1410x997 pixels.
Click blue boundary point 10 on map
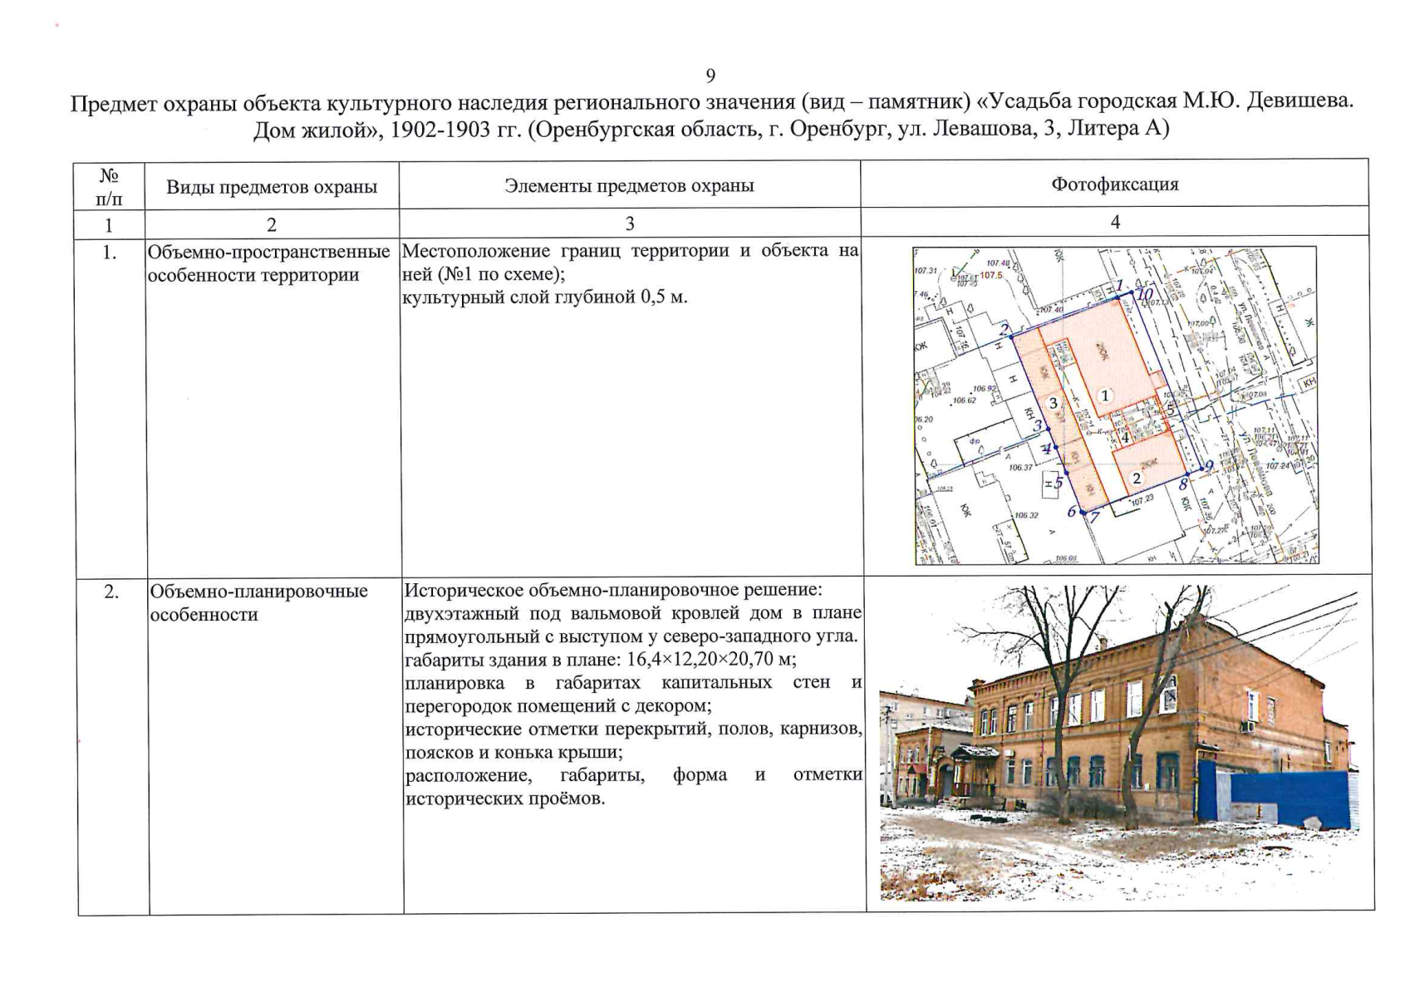pos(1145,294)
